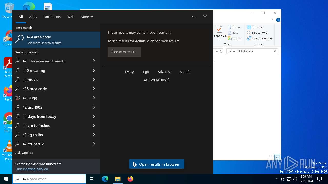Expand the Open dropdown arrow in Explorer ribbon

(x=242, y=27)
